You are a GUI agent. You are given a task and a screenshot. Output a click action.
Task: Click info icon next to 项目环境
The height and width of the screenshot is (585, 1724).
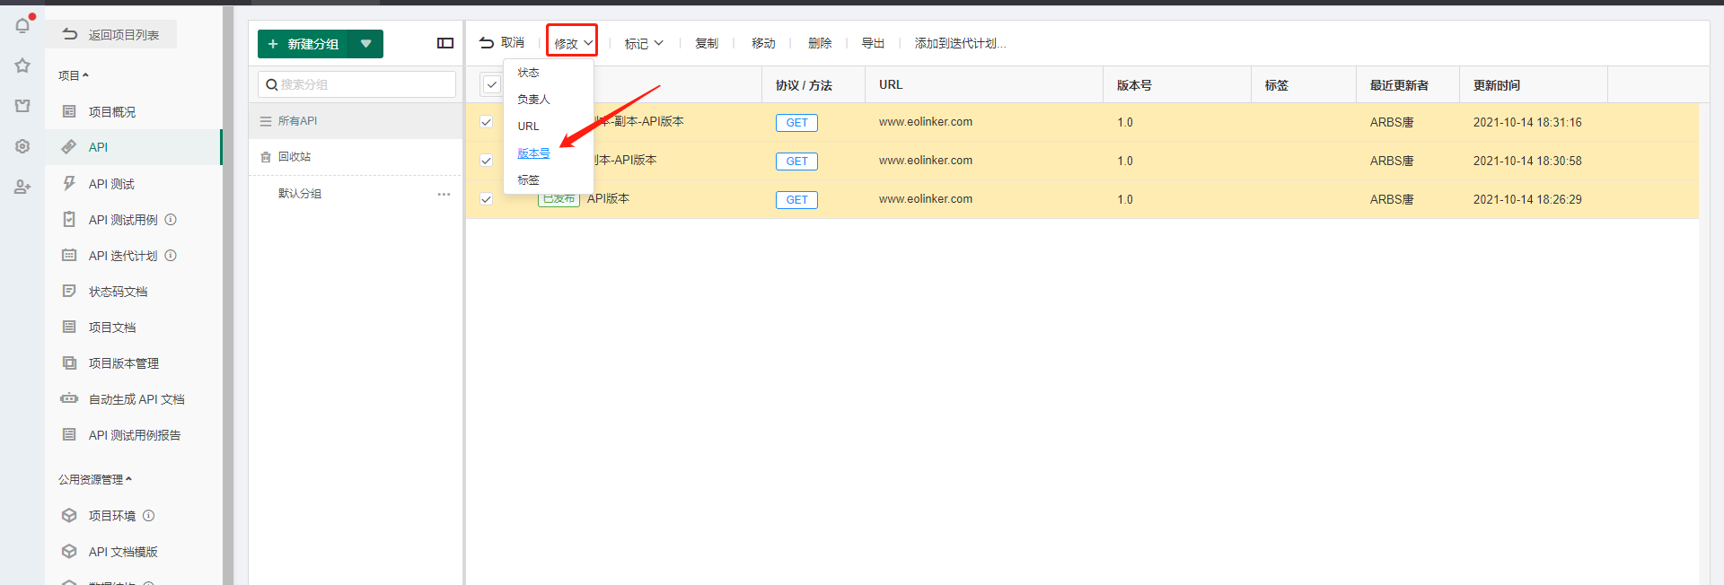tap(149, 516)
